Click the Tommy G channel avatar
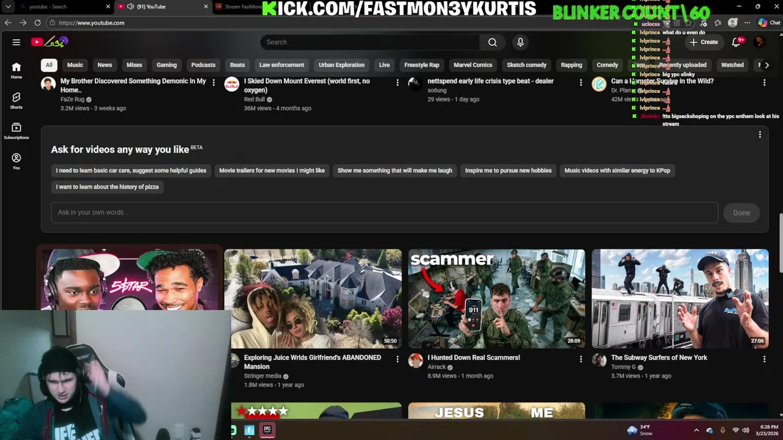Screen dimensions: 783x440 point(599,361)
